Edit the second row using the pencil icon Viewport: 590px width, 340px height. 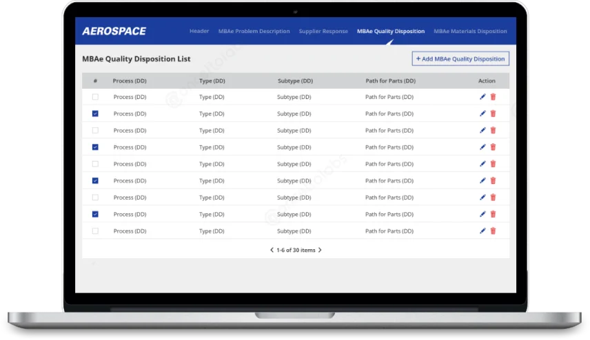pos(482,114)
